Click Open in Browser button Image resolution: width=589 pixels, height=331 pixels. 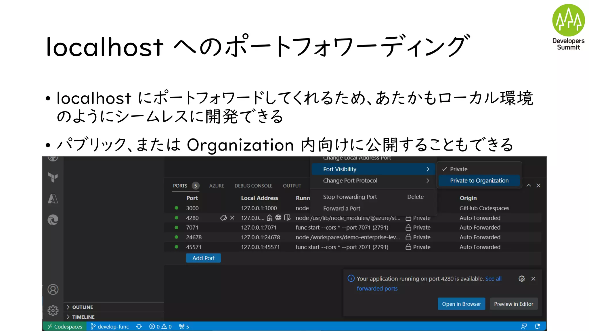click(461, 304)
